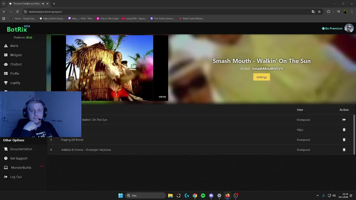Click the Smash Mouth music video player
The height and width of the screenshot is (200, 356).
pos(110,68)
